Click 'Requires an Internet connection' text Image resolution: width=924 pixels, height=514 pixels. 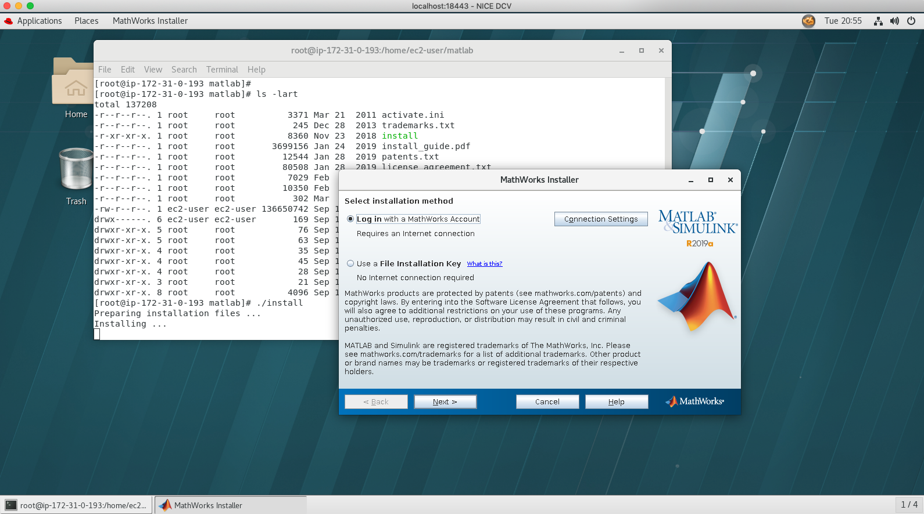416,234
